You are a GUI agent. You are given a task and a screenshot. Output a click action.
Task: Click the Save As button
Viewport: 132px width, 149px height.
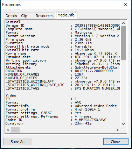[x=18, y=142]
